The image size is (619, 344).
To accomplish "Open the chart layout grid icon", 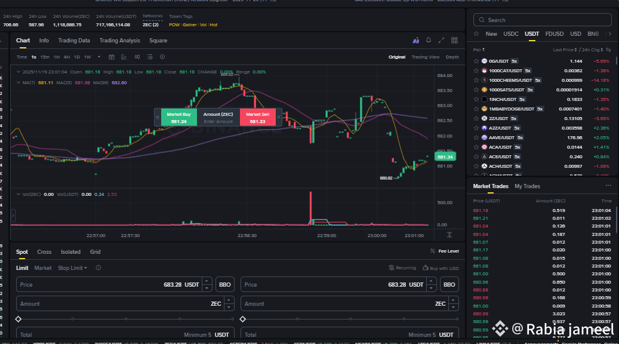I will click(x=454, y=40).
